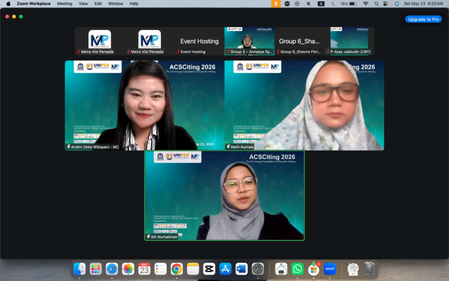Open the Window menu

pyautogui.click(x=115, y=4)
